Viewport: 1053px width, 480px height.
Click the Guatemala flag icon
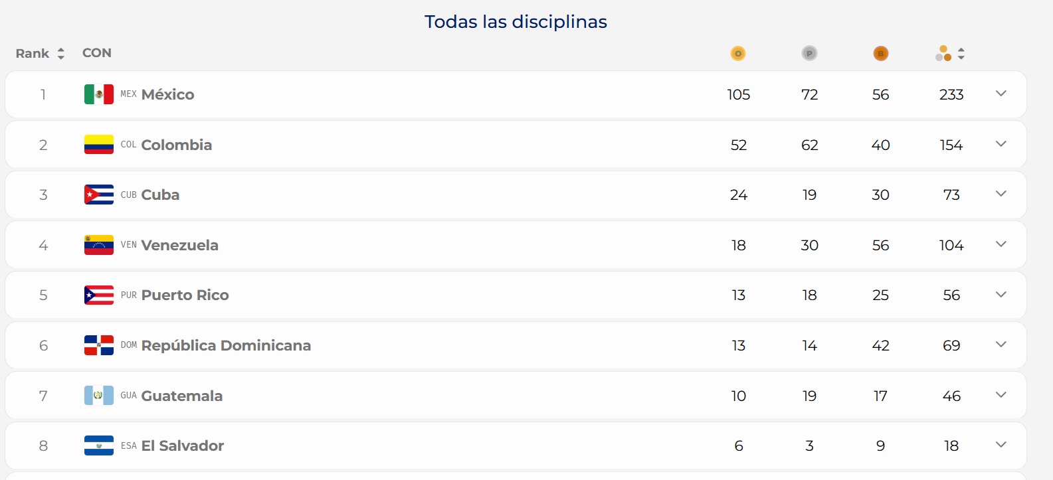99,396
